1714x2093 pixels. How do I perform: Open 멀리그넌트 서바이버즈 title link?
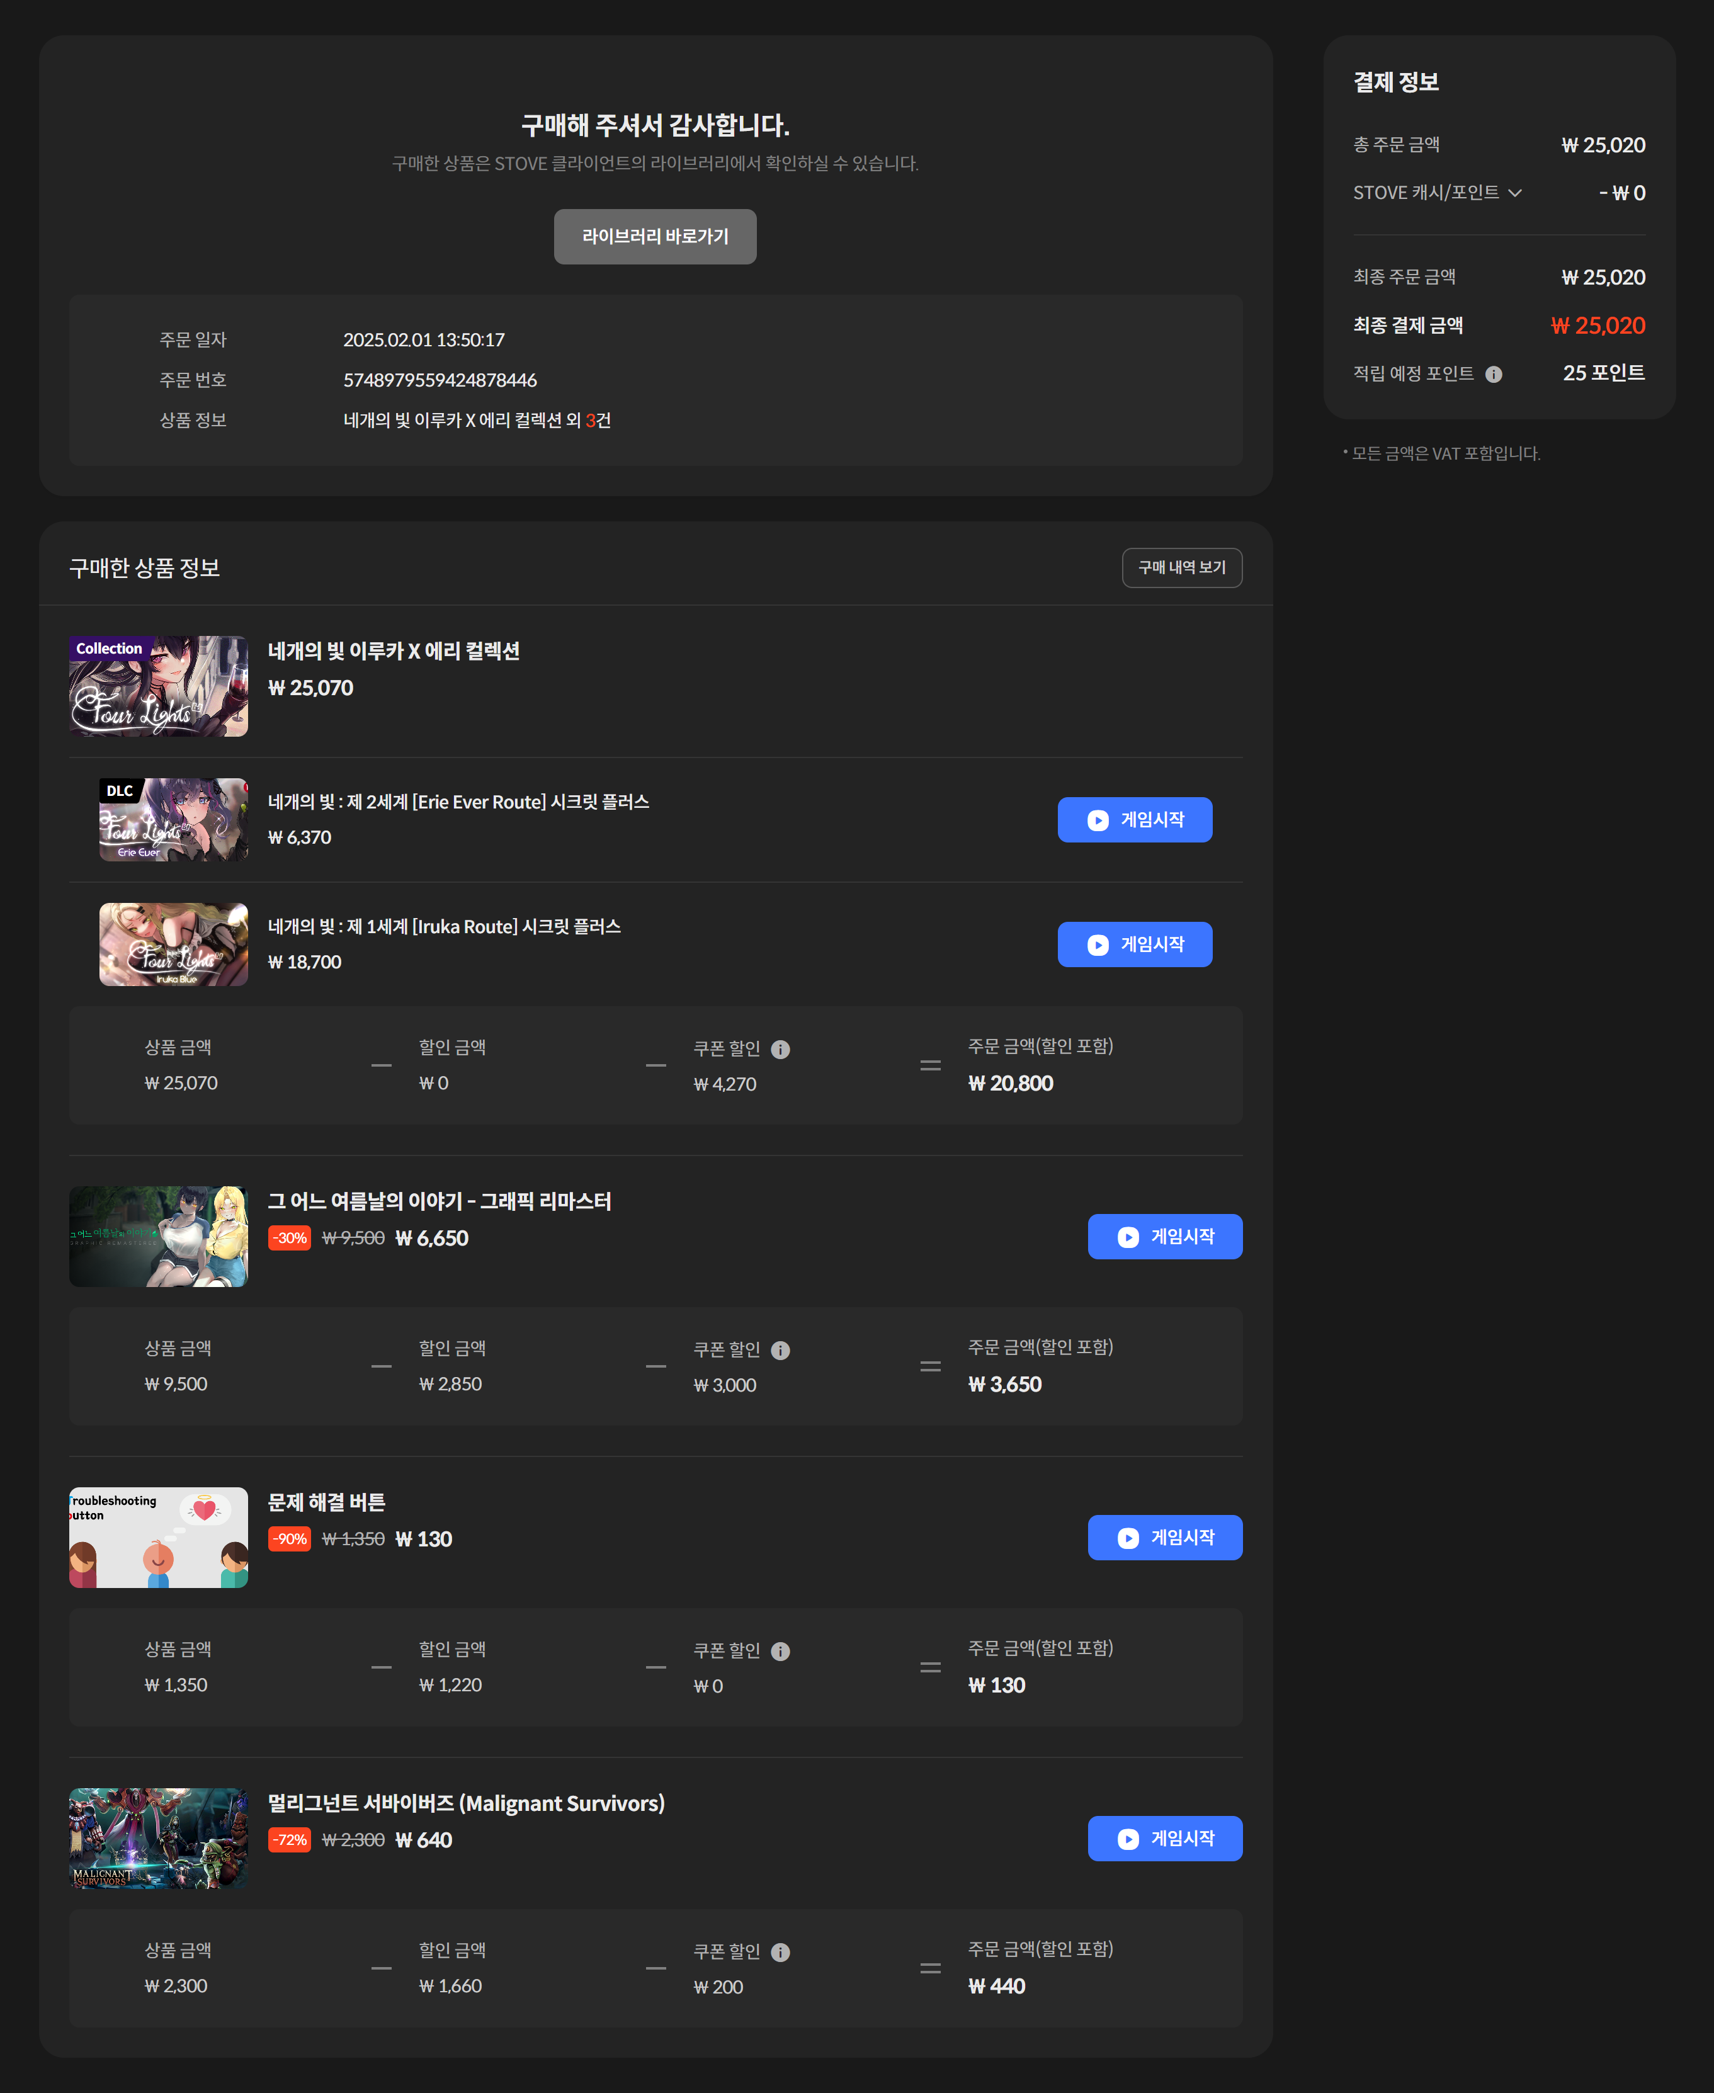[x=466, y=1804]
